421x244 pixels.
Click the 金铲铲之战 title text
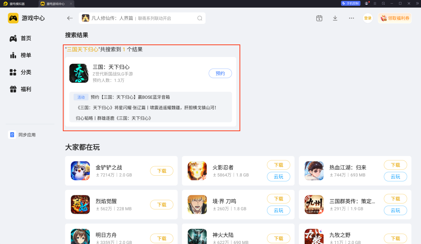click(109, 167)
